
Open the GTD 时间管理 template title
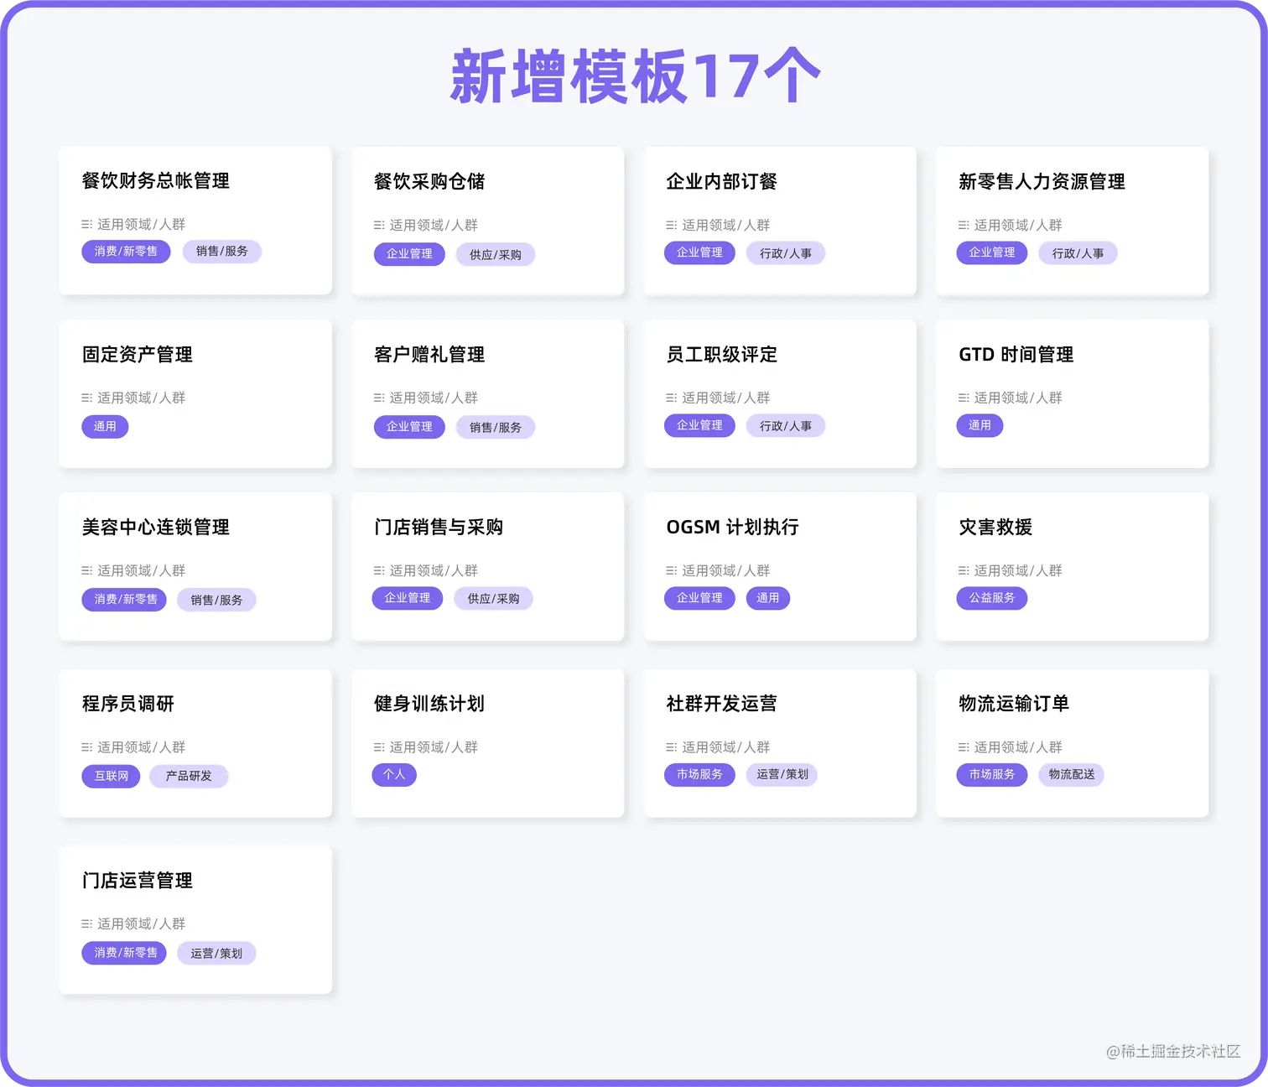coord(1016,355)
